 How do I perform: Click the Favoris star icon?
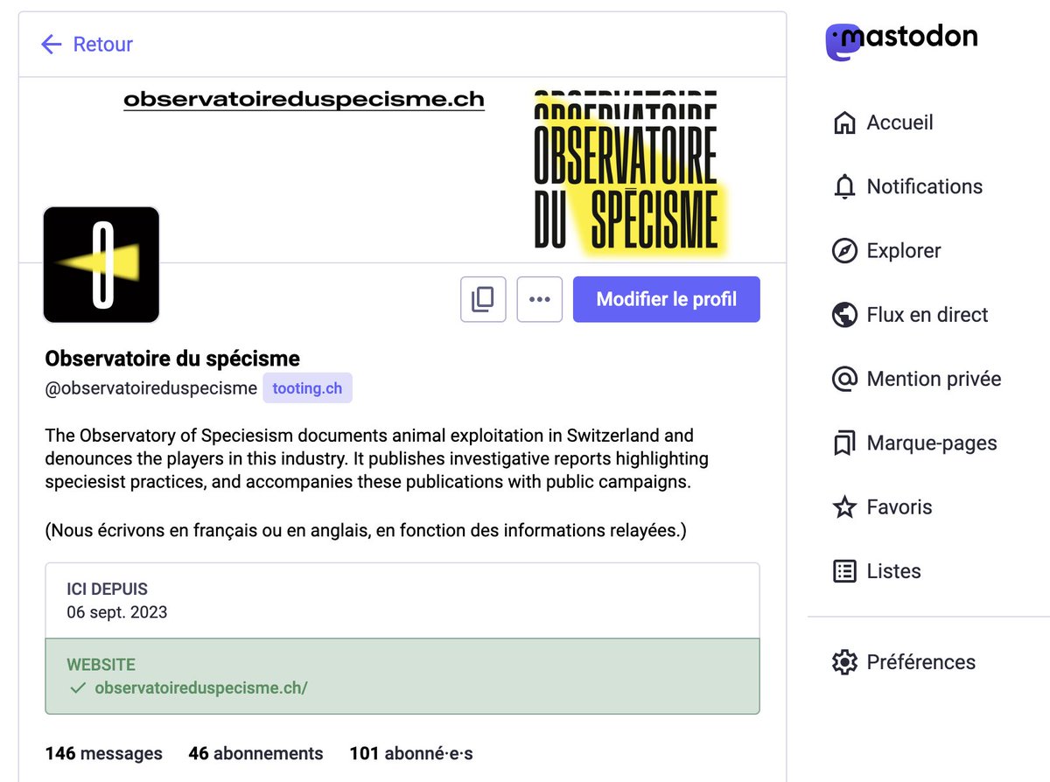click(x=844, y=507)
